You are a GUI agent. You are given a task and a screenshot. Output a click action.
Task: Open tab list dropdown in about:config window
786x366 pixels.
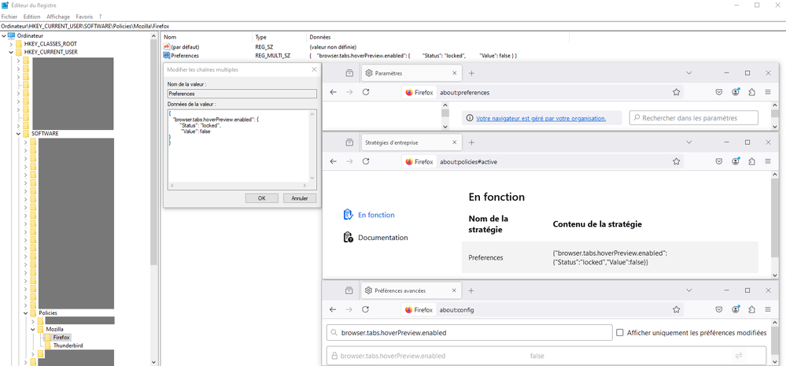click(x=688, y=290)
